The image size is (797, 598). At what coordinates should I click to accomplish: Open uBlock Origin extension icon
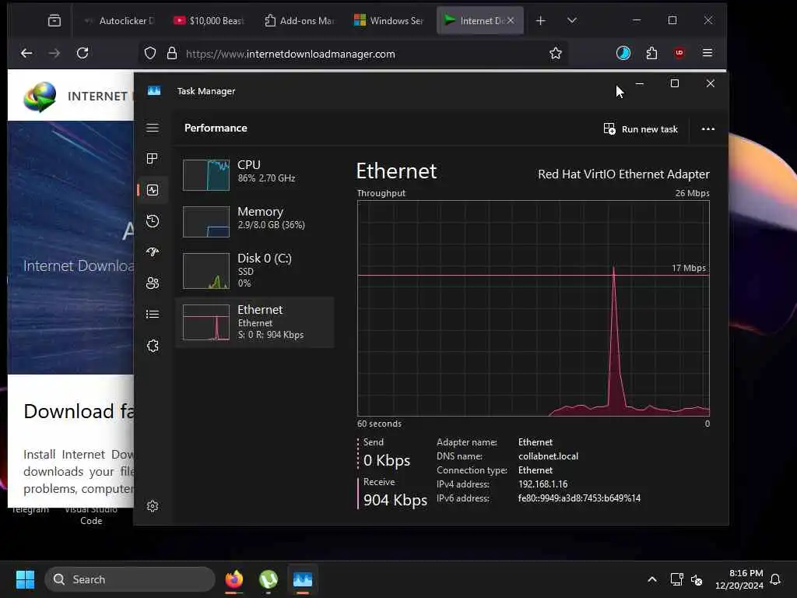(679, 53)
